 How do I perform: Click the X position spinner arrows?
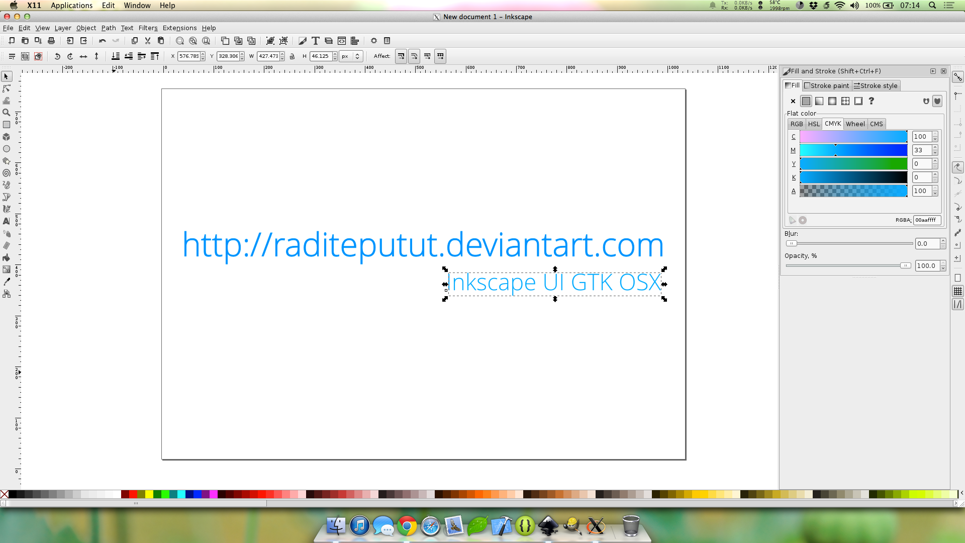(x=203, y=56)
